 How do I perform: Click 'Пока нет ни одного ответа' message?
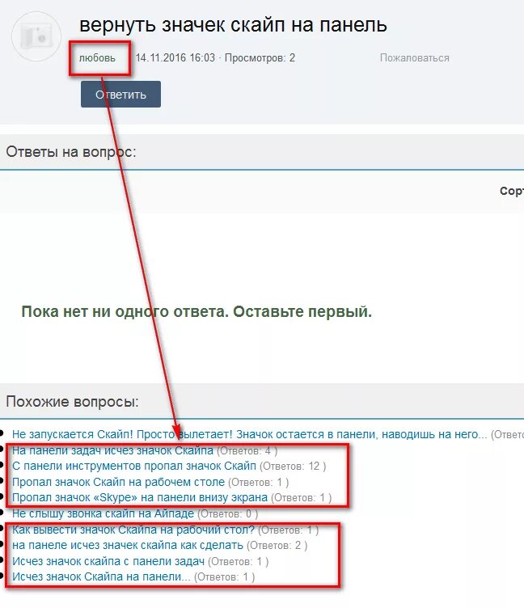pyautogui.click(x=196, y=311)
